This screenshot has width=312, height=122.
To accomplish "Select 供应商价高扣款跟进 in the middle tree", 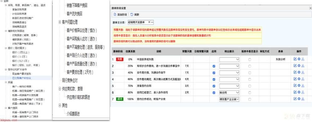I will click(78, 97).
